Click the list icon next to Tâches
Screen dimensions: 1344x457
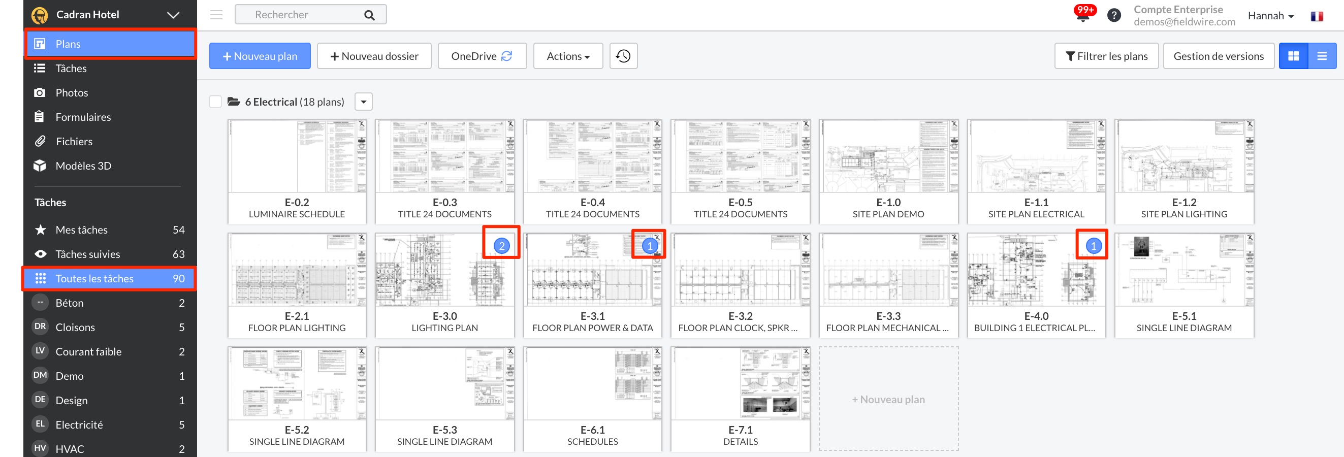[40, 69]
